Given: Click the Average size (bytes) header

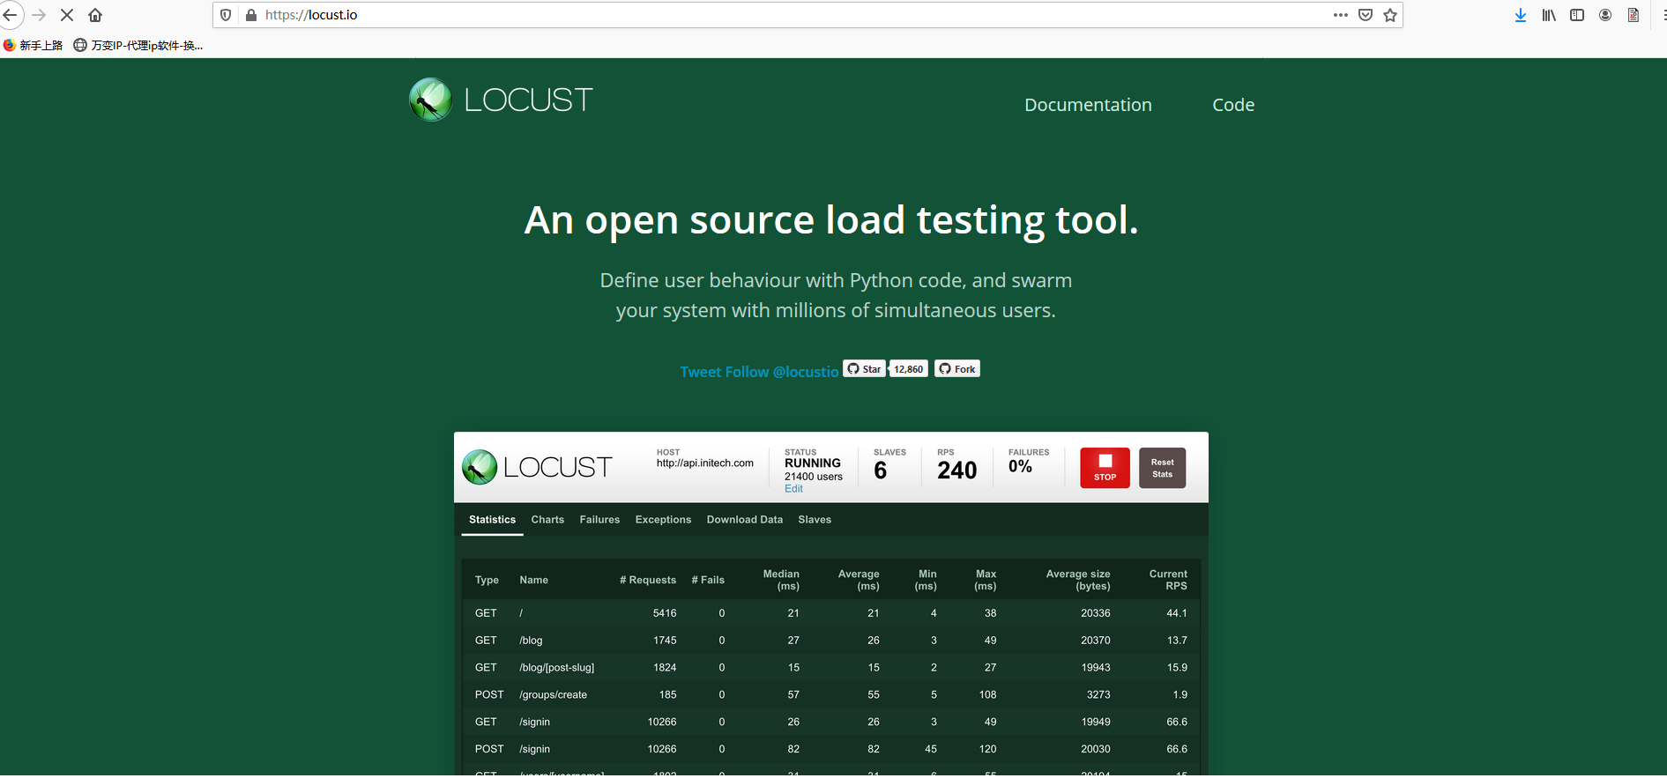Looking at the screenshot, I should point(1078,580).
